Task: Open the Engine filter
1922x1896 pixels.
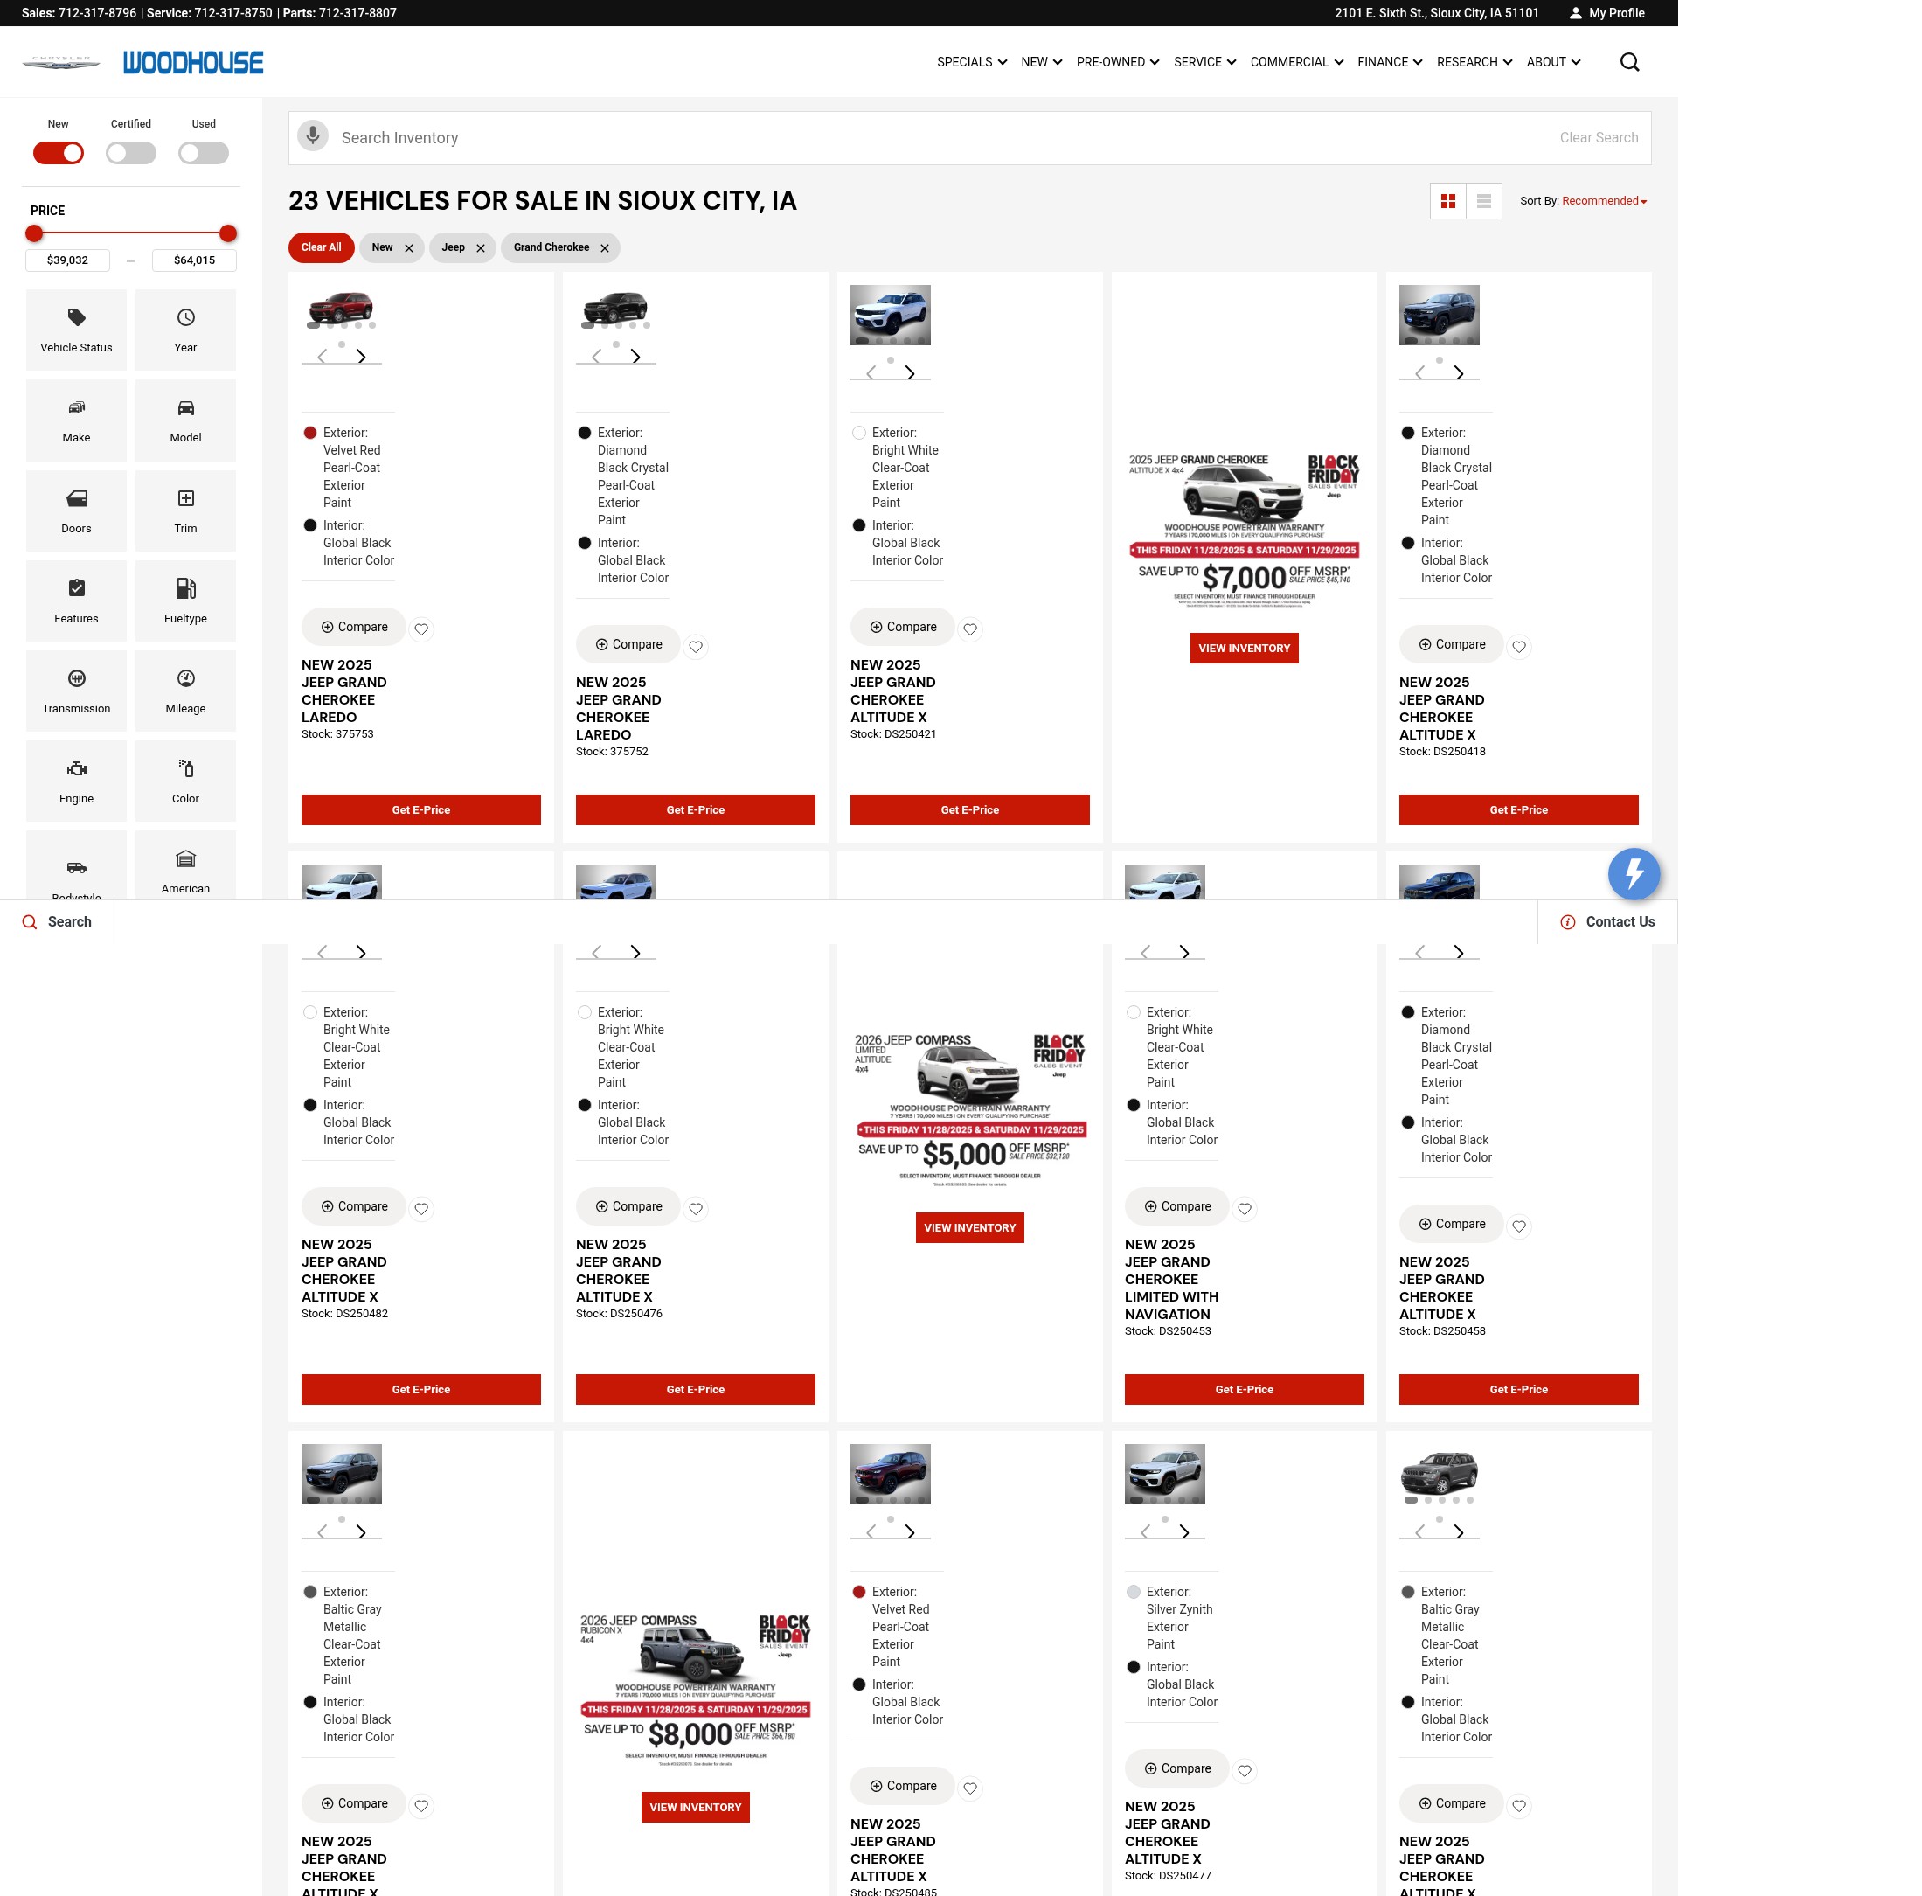Action: click(x=77, y=781)
